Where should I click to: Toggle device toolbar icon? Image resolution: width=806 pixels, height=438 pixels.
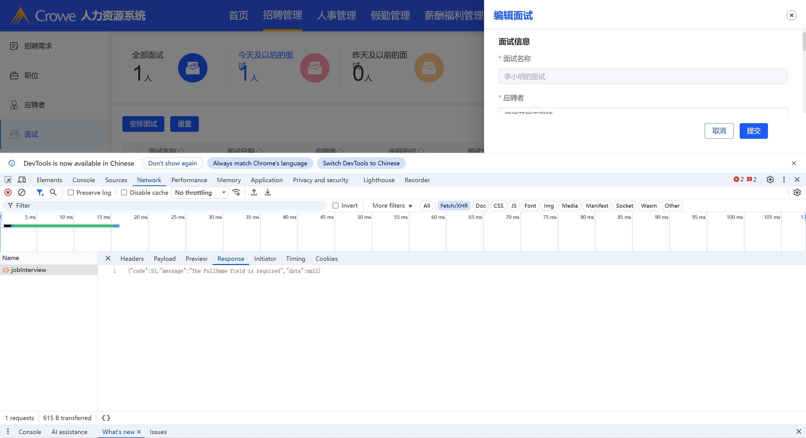[22, 180]
